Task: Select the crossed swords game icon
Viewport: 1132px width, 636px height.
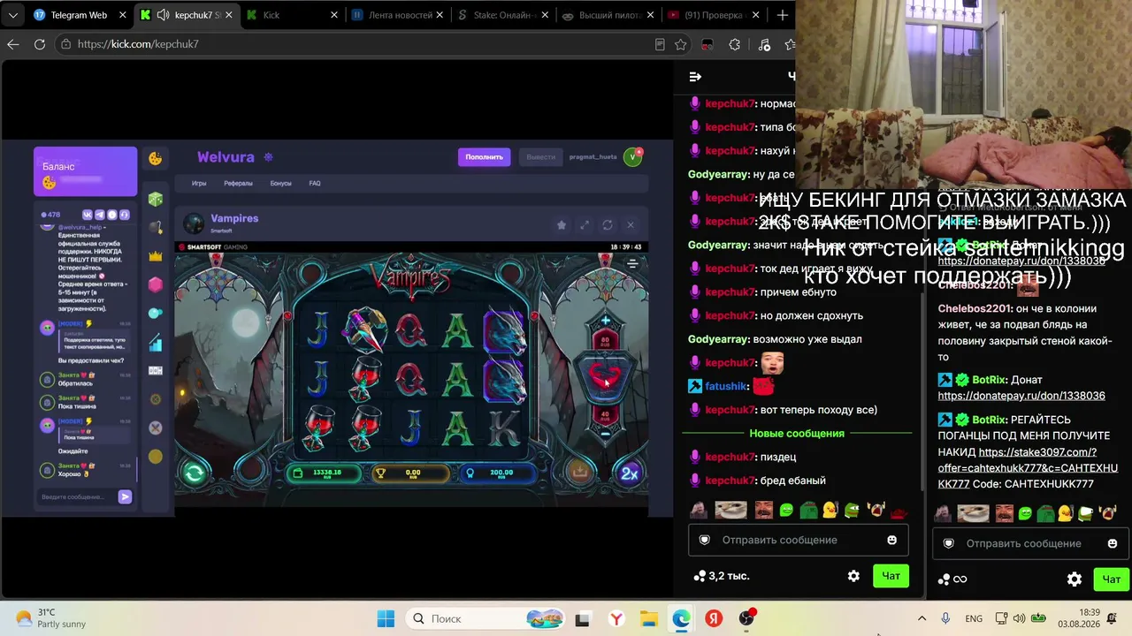Action: pyautogui.click(x=156, y=428)
